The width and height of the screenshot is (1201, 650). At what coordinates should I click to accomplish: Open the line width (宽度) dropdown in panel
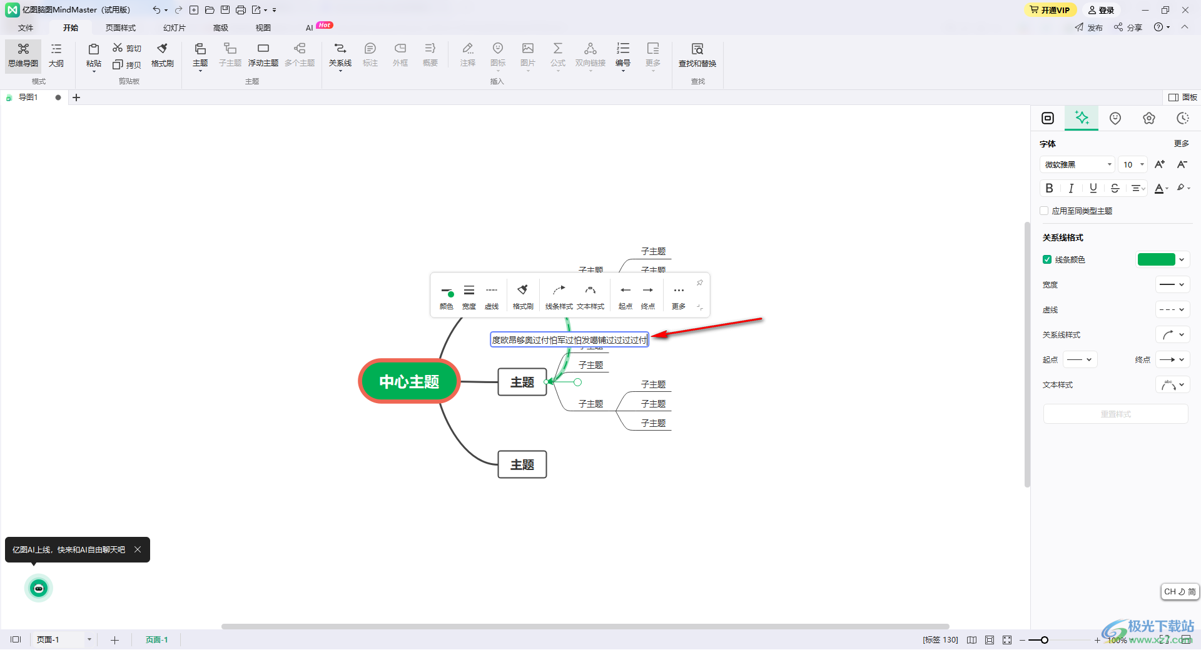coord(1172,284)
